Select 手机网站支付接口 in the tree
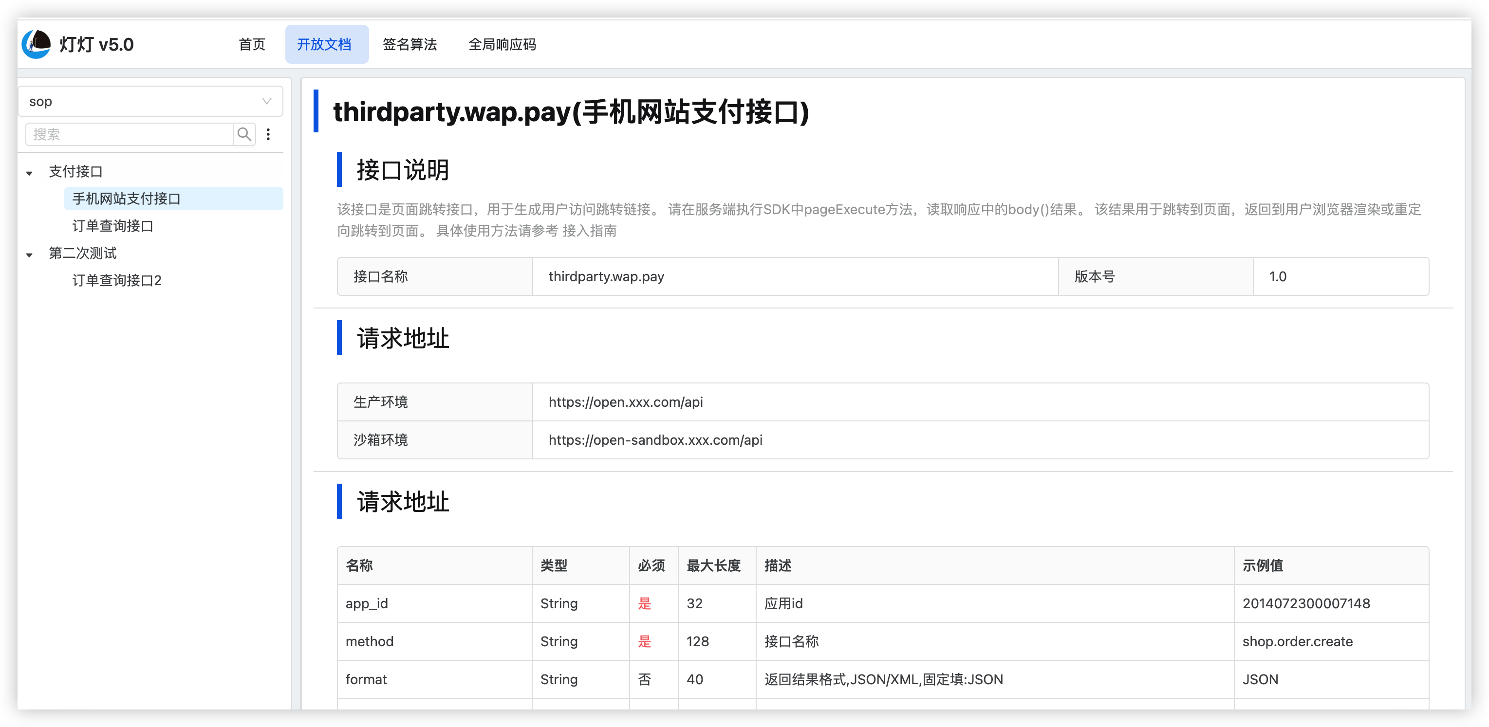1489x727 pixels. click(127, 199)
